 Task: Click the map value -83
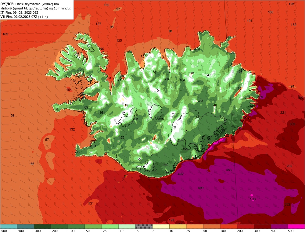coord(201,101)
